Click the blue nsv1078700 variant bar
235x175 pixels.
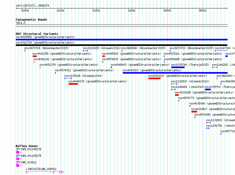(208, 89)
